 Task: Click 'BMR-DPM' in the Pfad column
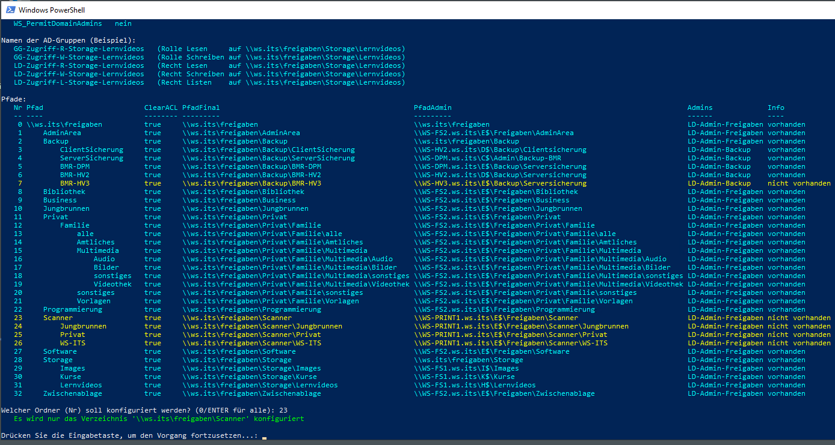point(75,166)
